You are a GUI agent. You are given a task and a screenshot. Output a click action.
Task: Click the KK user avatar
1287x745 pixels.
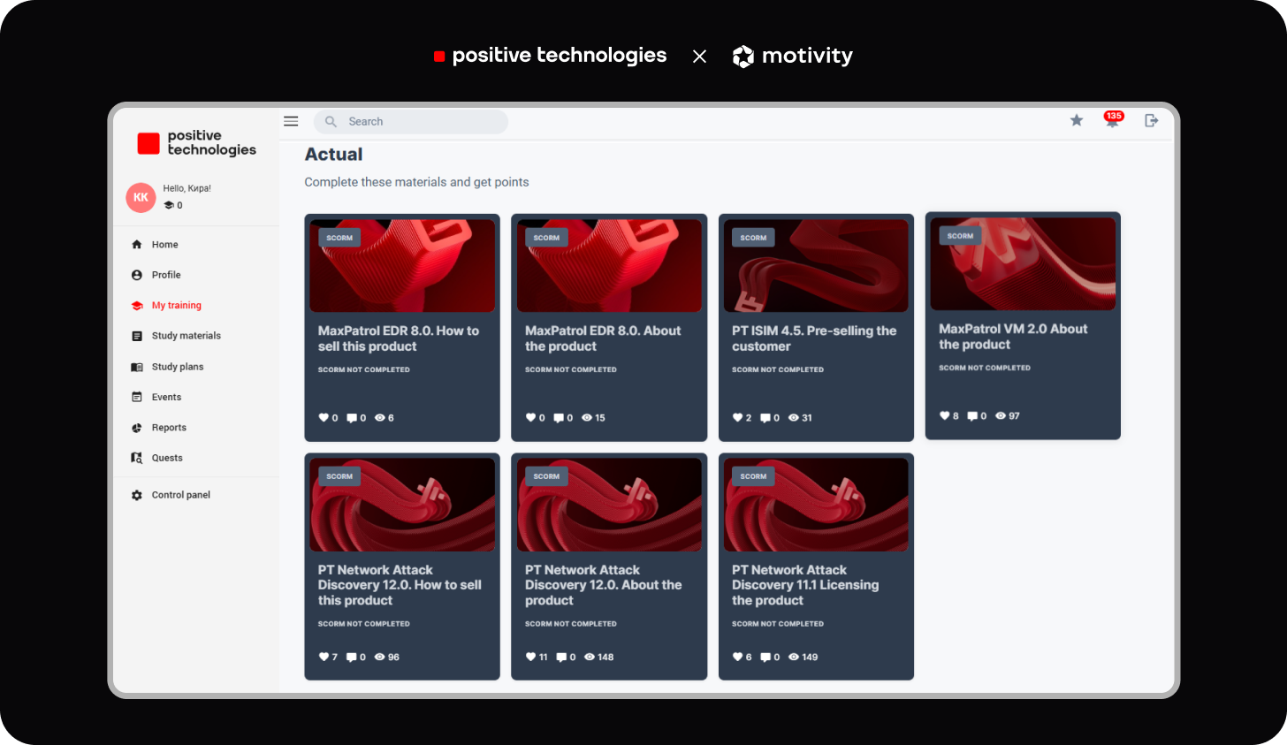tap(141, 198)
